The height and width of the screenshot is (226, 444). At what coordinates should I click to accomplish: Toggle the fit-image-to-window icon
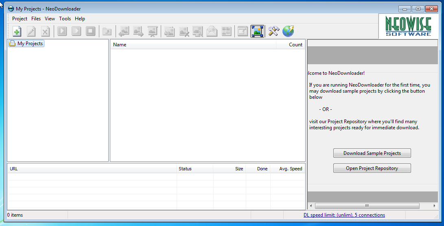click(257, 31)
